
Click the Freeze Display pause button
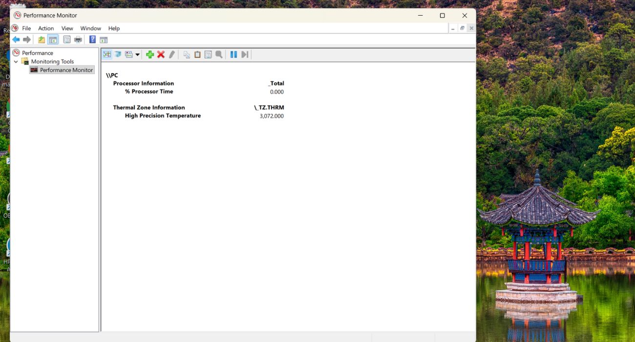pyautogui.click(x=233, y=54)
